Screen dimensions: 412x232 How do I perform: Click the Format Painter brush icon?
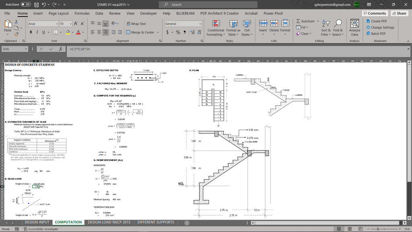coord(16,34)
